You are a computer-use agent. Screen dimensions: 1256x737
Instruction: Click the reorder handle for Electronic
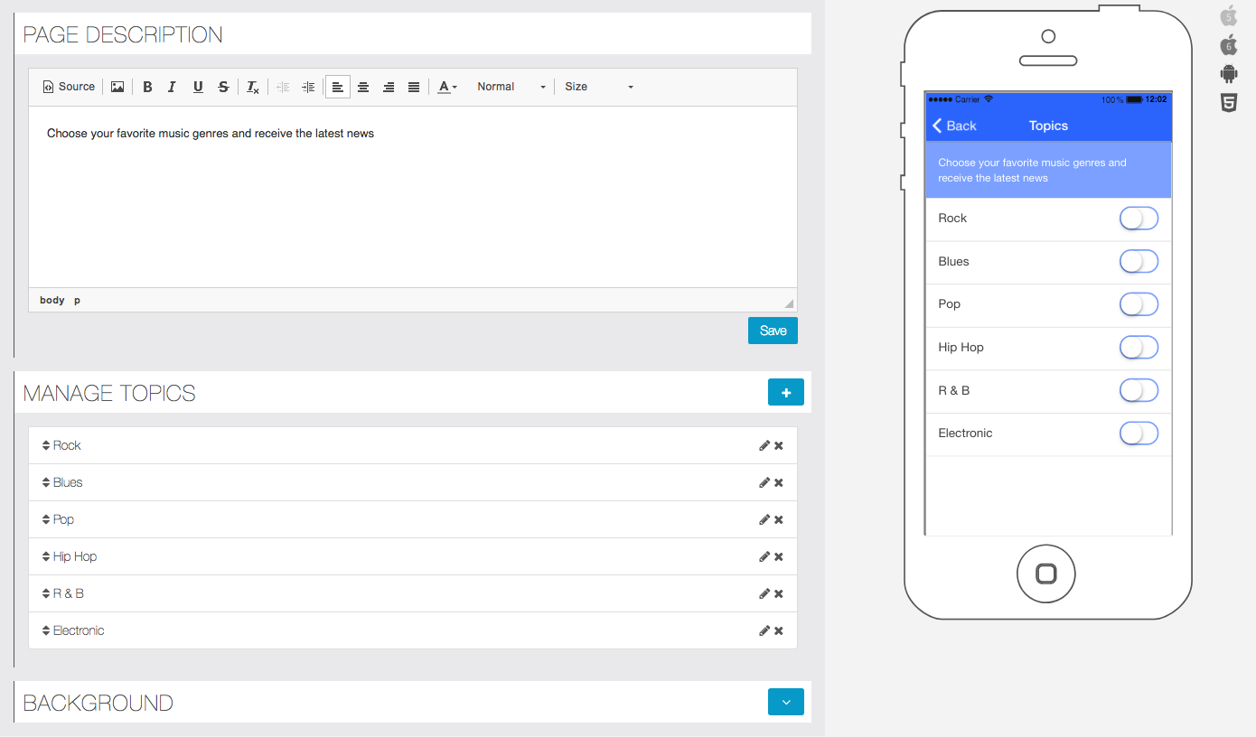pos(46,630)
